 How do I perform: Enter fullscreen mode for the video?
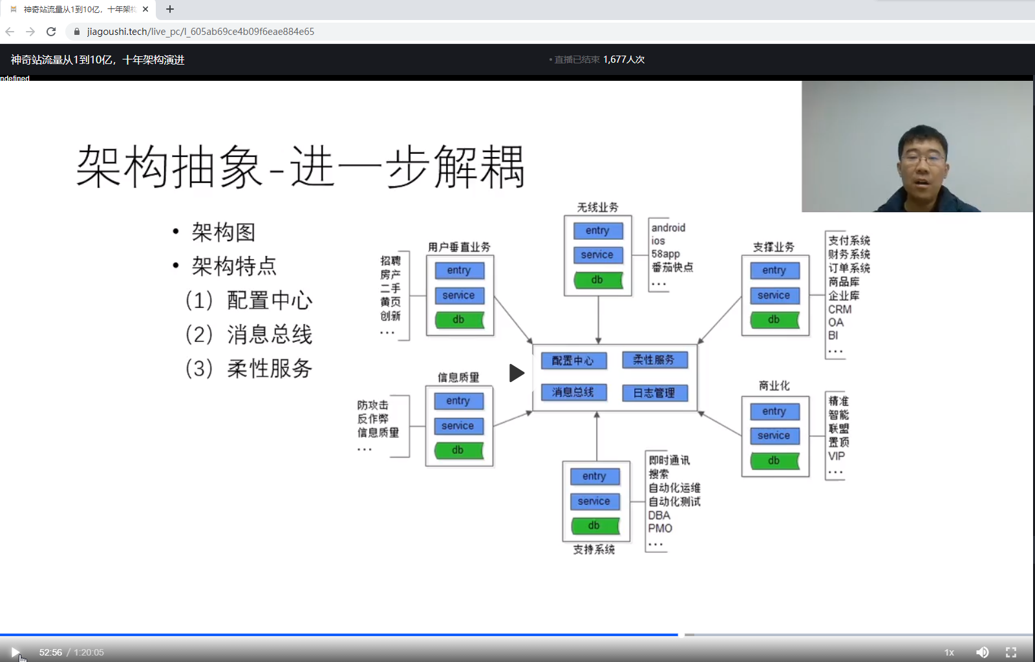pos(1011,652)
